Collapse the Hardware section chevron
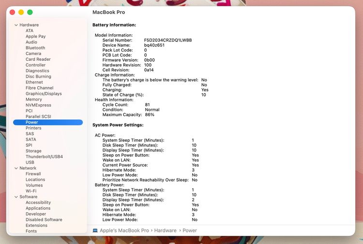This screenshot has width=363, height=244. [x=16, y=25]
